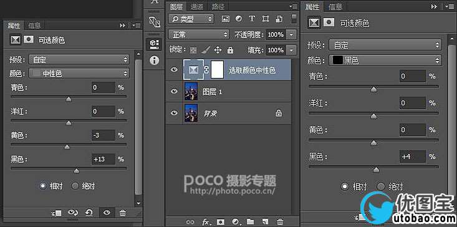Open the fx layer style menu
The width and height of the screenshot is (457, 227).
(206, 222)
